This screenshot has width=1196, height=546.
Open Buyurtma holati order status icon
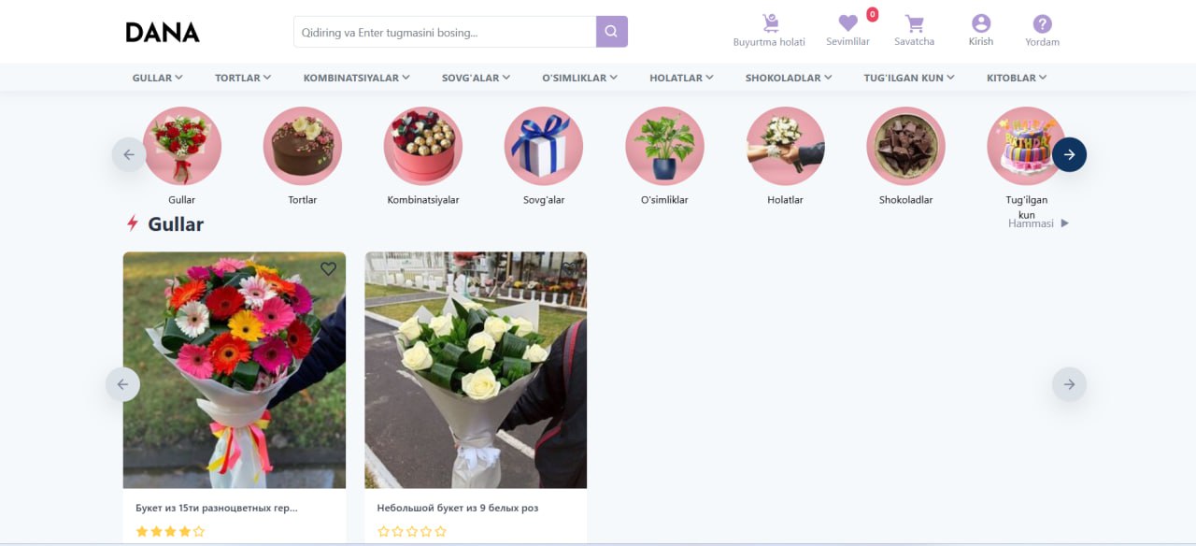click(x=769, y=23)
